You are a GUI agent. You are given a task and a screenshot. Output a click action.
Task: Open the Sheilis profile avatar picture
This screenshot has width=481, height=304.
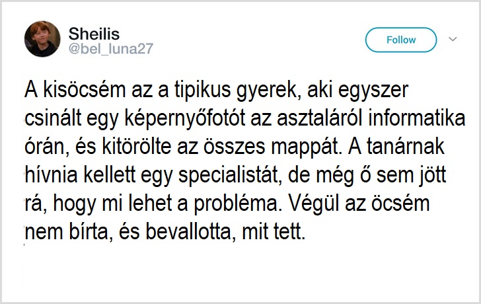(42, 39)
